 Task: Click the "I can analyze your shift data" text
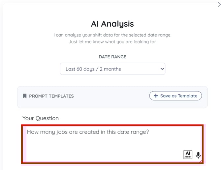coord(112,35)
